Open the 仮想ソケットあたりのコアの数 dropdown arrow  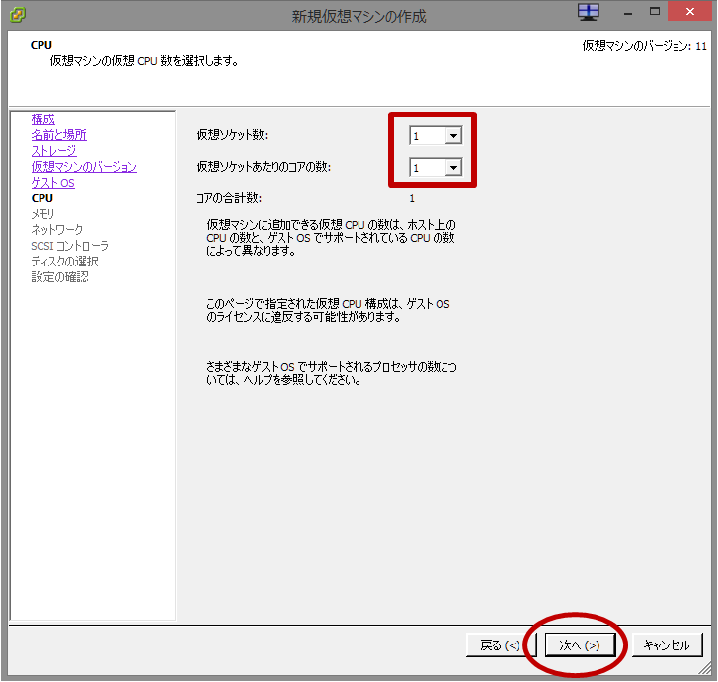[453, 167]
